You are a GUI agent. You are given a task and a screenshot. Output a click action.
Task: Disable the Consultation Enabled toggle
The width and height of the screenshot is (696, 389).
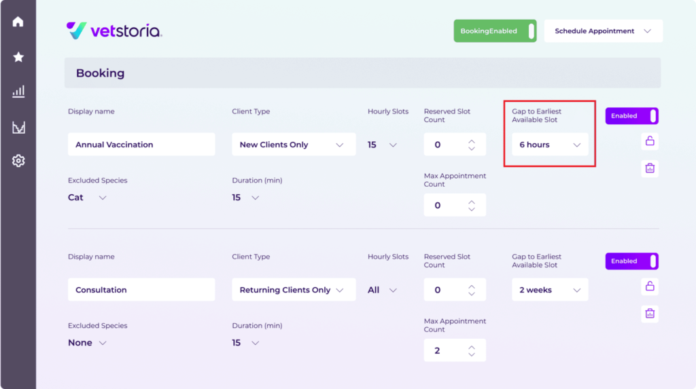click(x=631, y=261)
